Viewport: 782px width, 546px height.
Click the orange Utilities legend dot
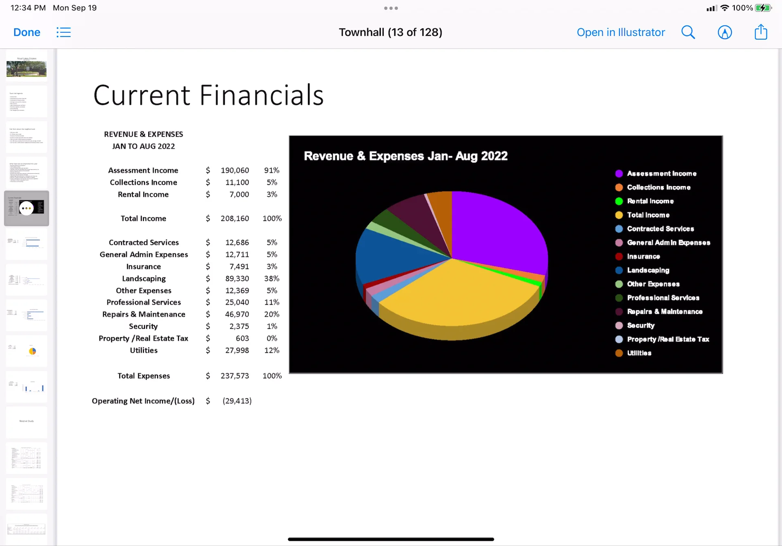coord(619,353)
